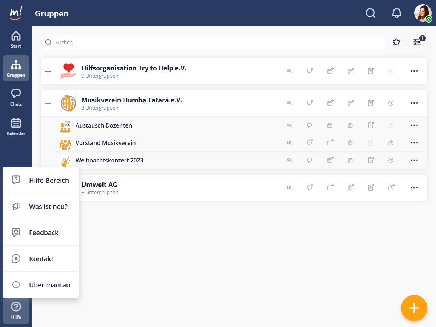Viewport: 436px width, 327px height.
Task: Toggle the favorites star filter
Action: pos(396,42)
